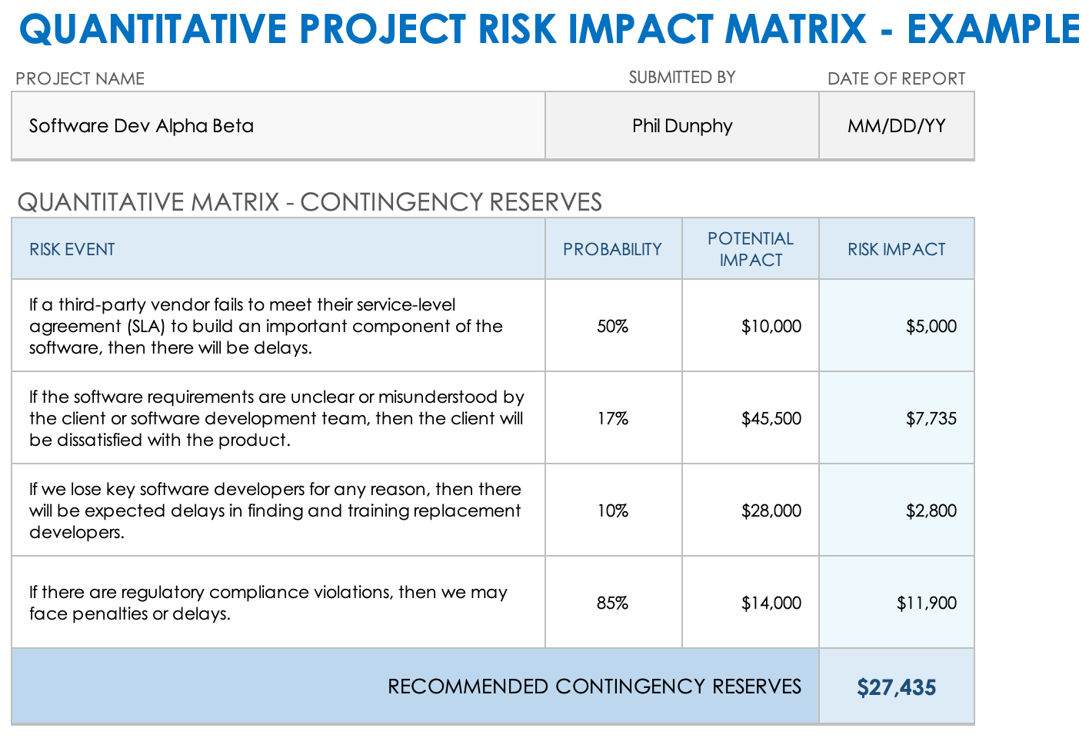Click the 17% probability cell
Screen dimensions: 1089x738
tap(613, 418)
